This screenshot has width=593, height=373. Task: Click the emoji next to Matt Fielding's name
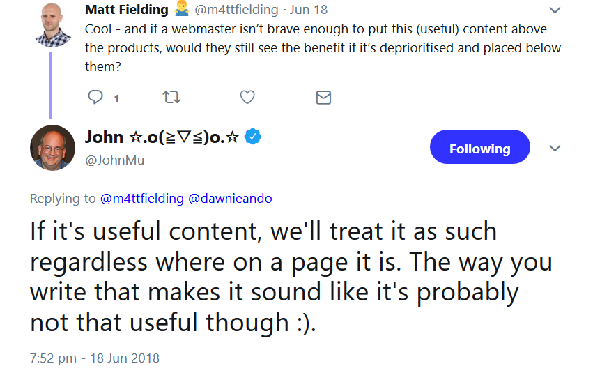tap(181, 10)
